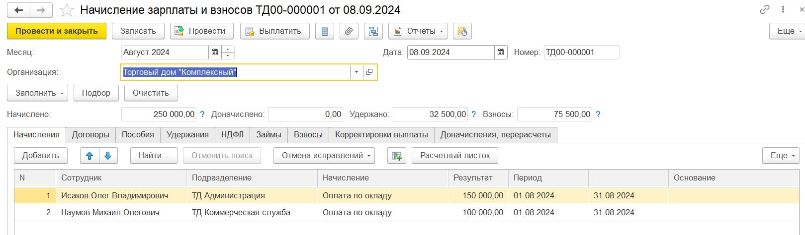Add document to favorites with star icon
This screenshot has width=805, height=235.
(x=67, y=10)
